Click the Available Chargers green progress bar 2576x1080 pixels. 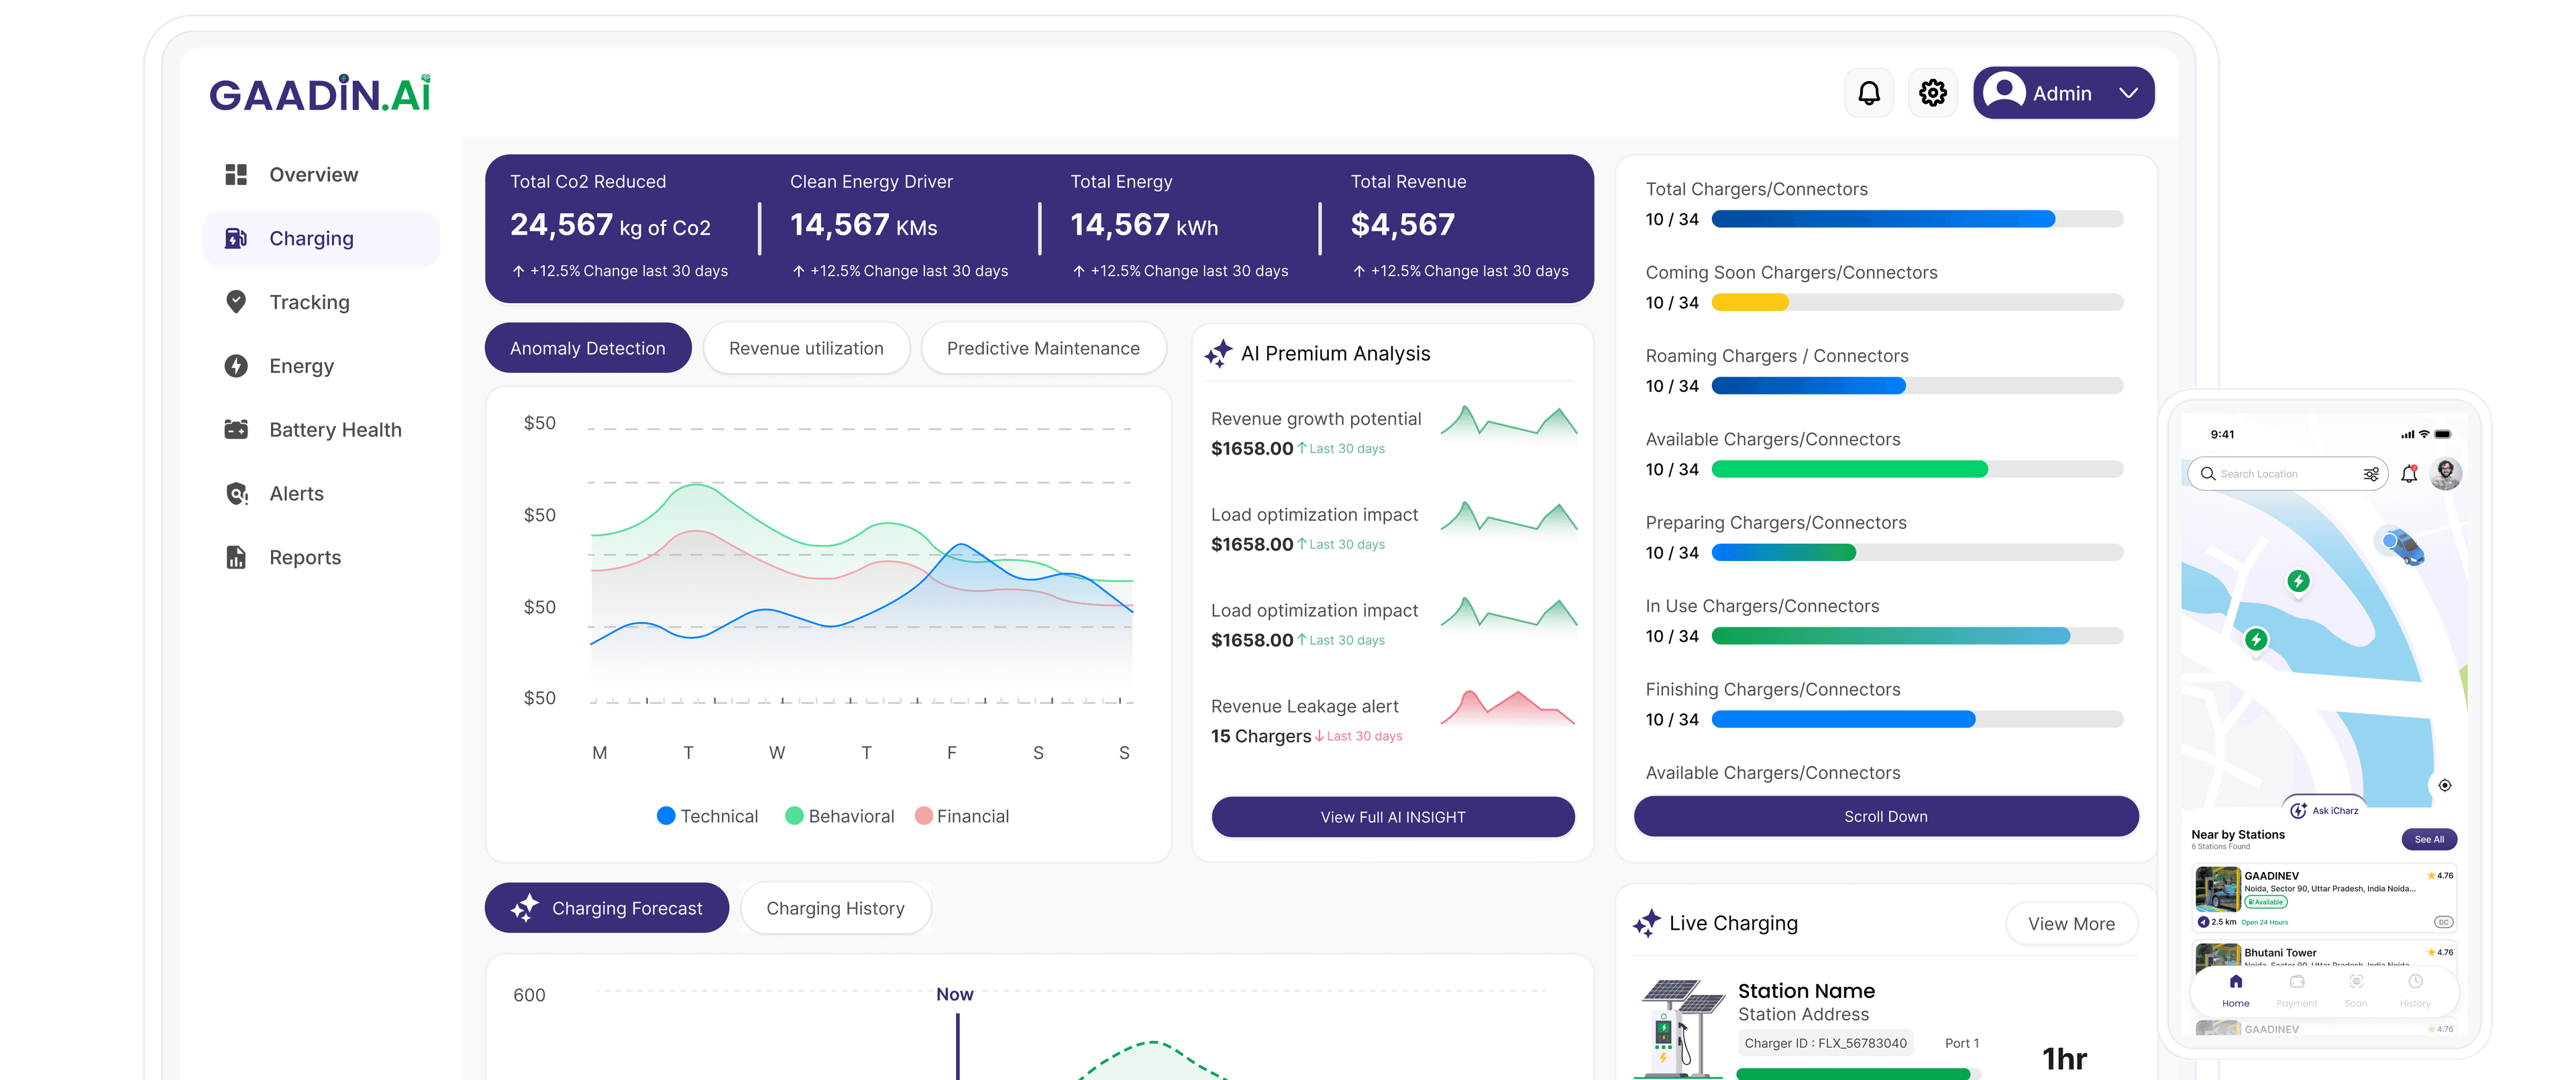[1917, 469]
